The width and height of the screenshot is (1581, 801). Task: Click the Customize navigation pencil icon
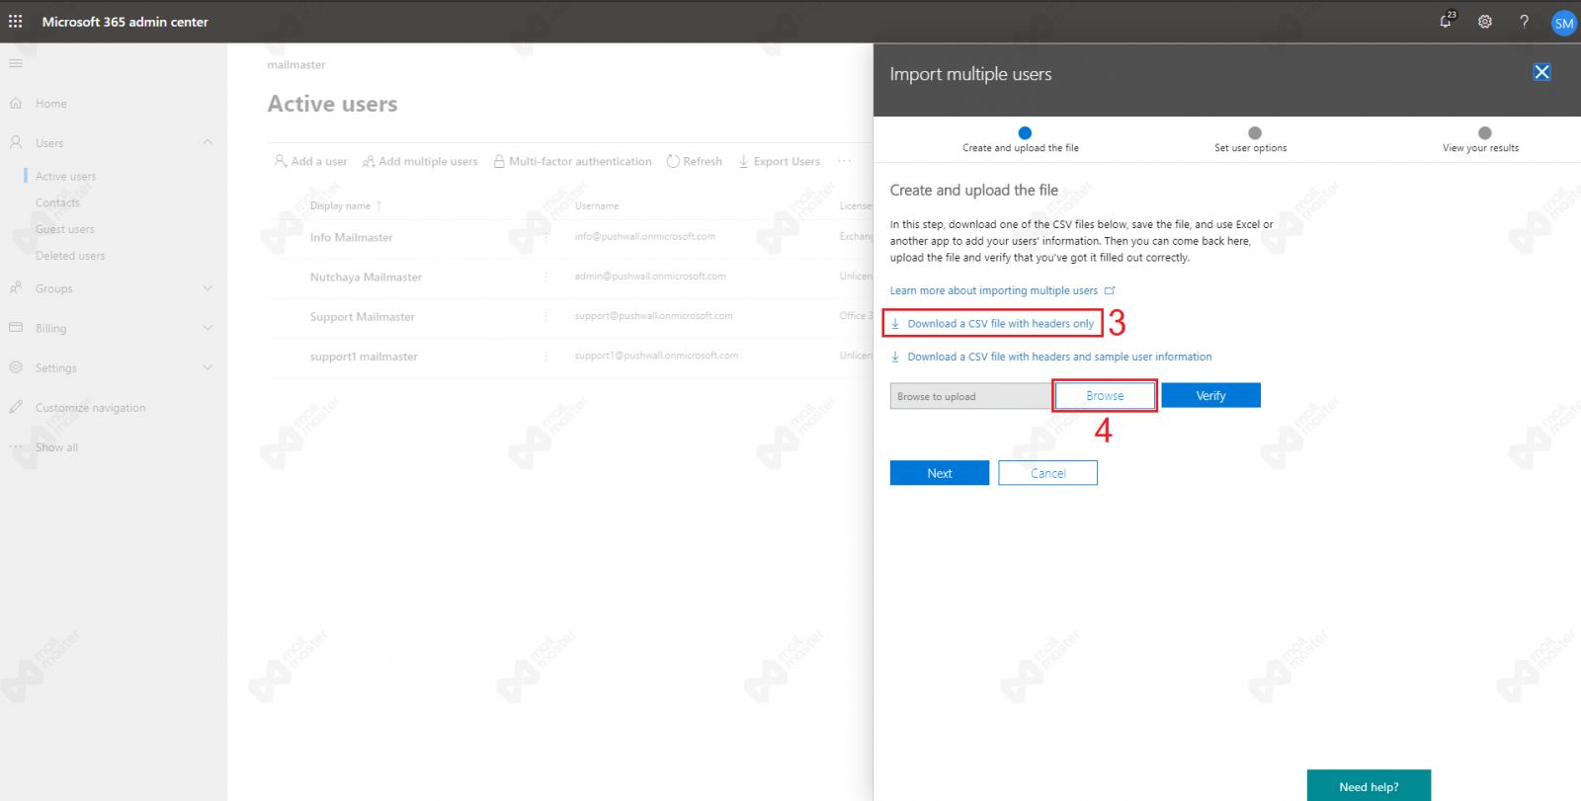tap(16, 407)
